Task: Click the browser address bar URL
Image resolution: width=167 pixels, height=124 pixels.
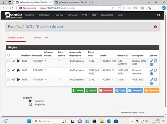Action: coord(57,8)
